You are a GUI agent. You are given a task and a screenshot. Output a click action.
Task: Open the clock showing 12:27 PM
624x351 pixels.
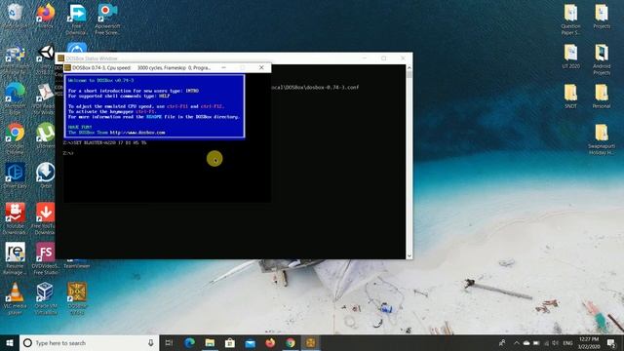coord(589,342)
